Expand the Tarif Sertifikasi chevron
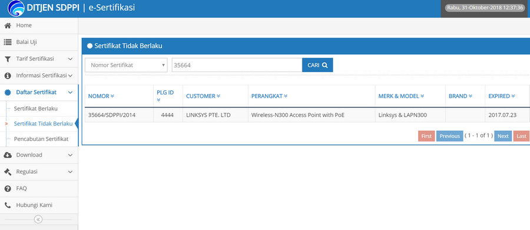Viewport: 530px width, 230px height. 70,59
